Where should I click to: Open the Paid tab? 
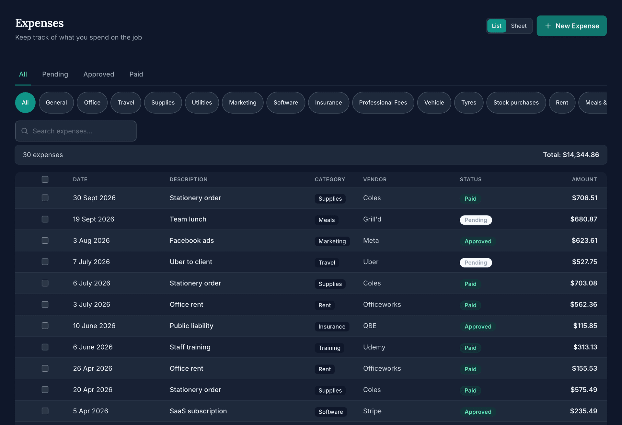(x=136, y=74)
